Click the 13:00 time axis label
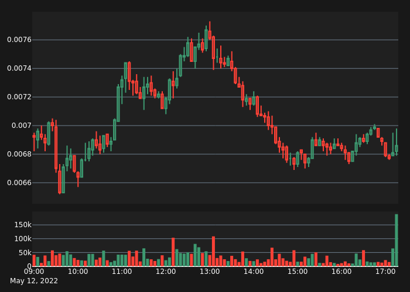Screen dimensions: 410x292 (x=210, y=272)
